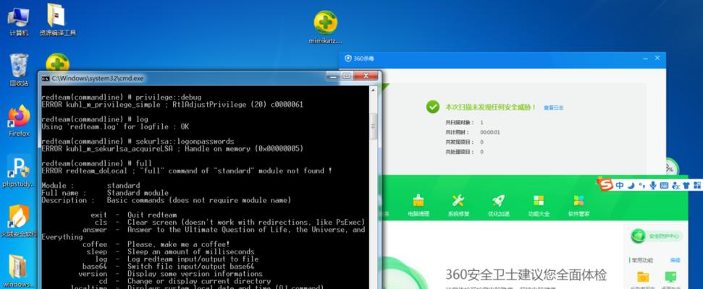Open the 系统修复 tab in 360安全卫士
Image resolution: width=703 pixels, height=289 pixels.
tap(458, 206)
